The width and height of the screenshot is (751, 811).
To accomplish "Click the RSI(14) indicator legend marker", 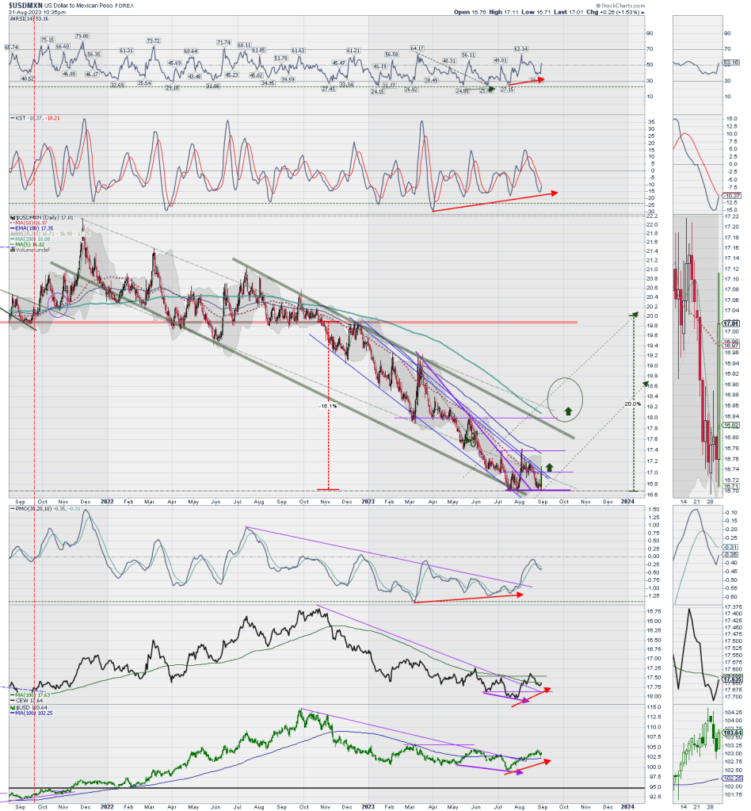I will pyautogui.click(x=10, y=21).
